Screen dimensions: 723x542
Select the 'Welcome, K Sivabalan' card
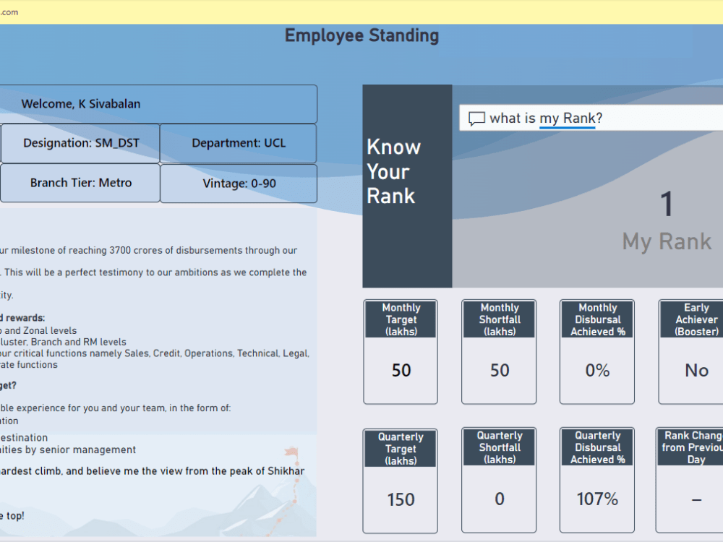coord(158,104)
